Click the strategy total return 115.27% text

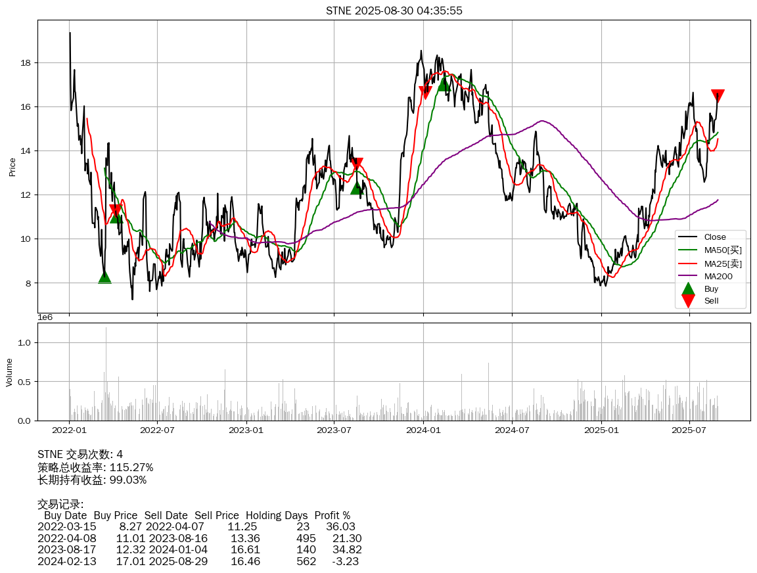[x=95, y=467]
